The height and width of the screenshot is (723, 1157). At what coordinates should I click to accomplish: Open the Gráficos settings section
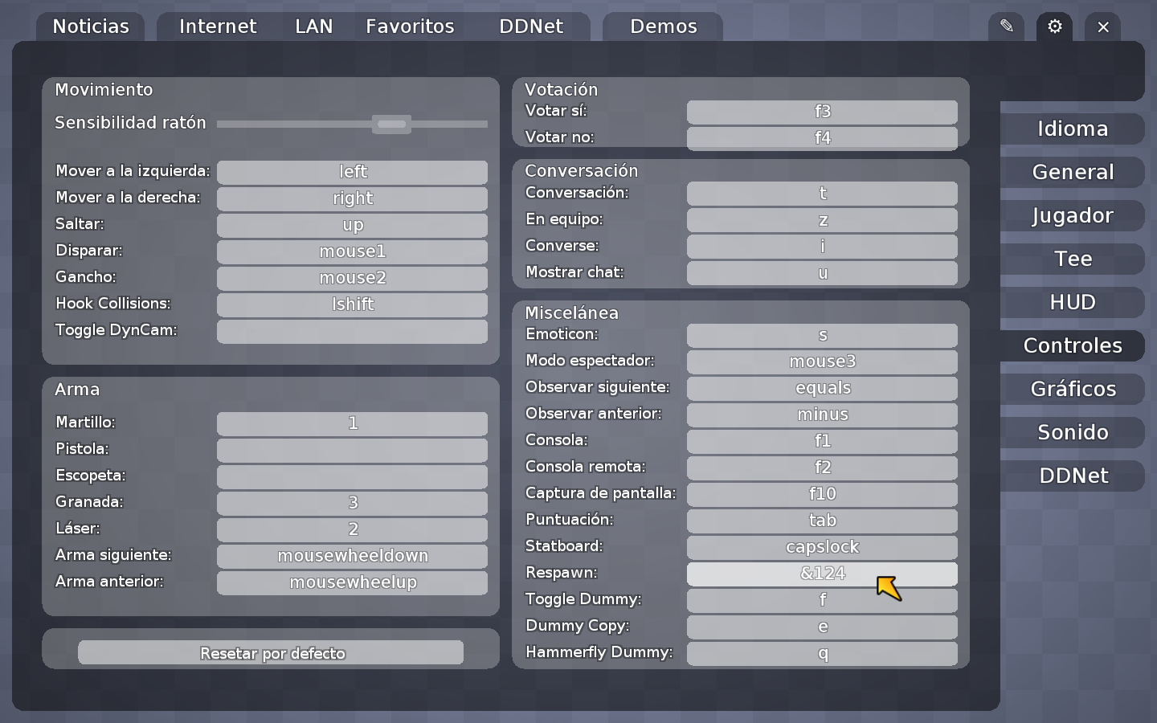point(1072,389)
